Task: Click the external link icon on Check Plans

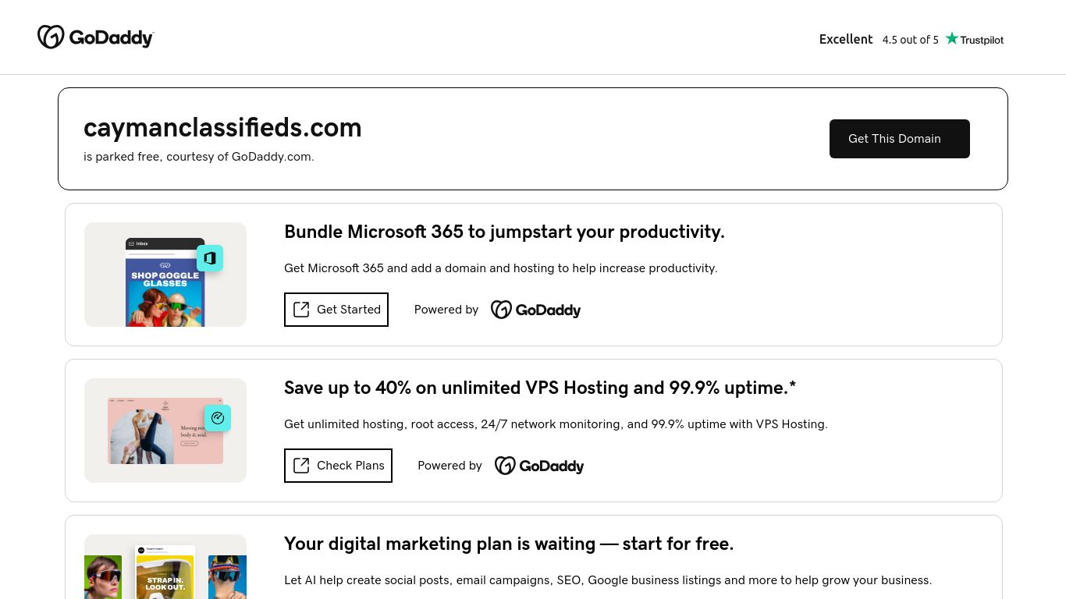Action: click(x=301, y=466)
